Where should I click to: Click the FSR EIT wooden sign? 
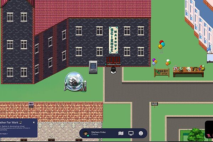[162, 73]
